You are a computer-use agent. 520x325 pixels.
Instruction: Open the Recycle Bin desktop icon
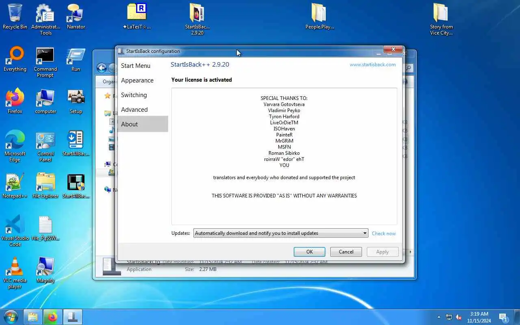pyautogui.click(x=15, y=16)
